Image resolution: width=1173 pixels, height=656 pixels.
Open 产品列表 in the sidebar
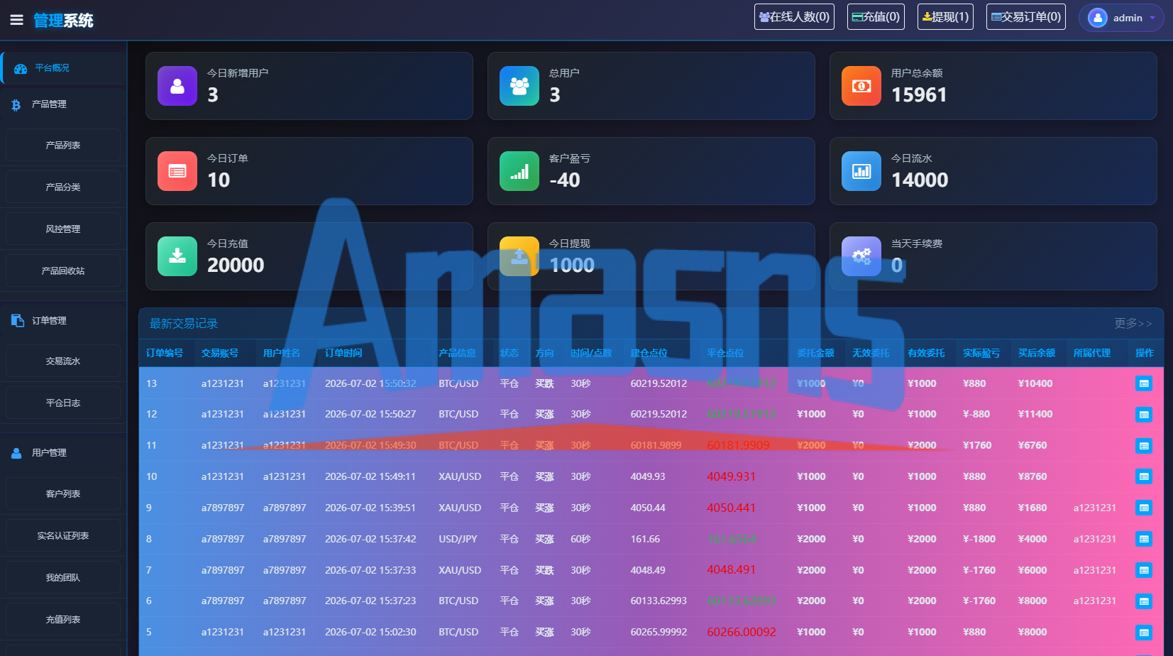(x=63, y=146)
